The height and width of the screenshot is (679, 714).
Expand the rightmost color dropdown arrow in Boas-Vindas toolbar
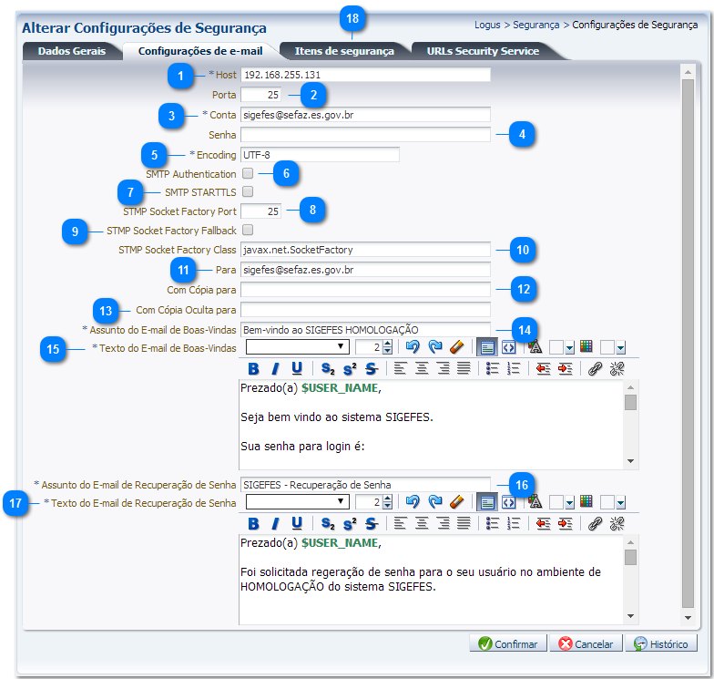[x=620, y=347]
